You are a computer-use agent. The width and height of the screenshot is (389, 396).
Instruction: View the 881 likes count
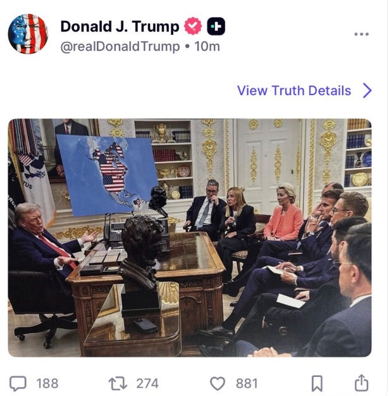[247, 383]
